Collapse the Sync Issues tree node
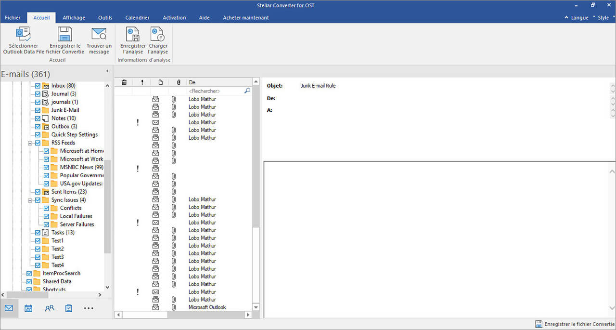 coord(30,200)
